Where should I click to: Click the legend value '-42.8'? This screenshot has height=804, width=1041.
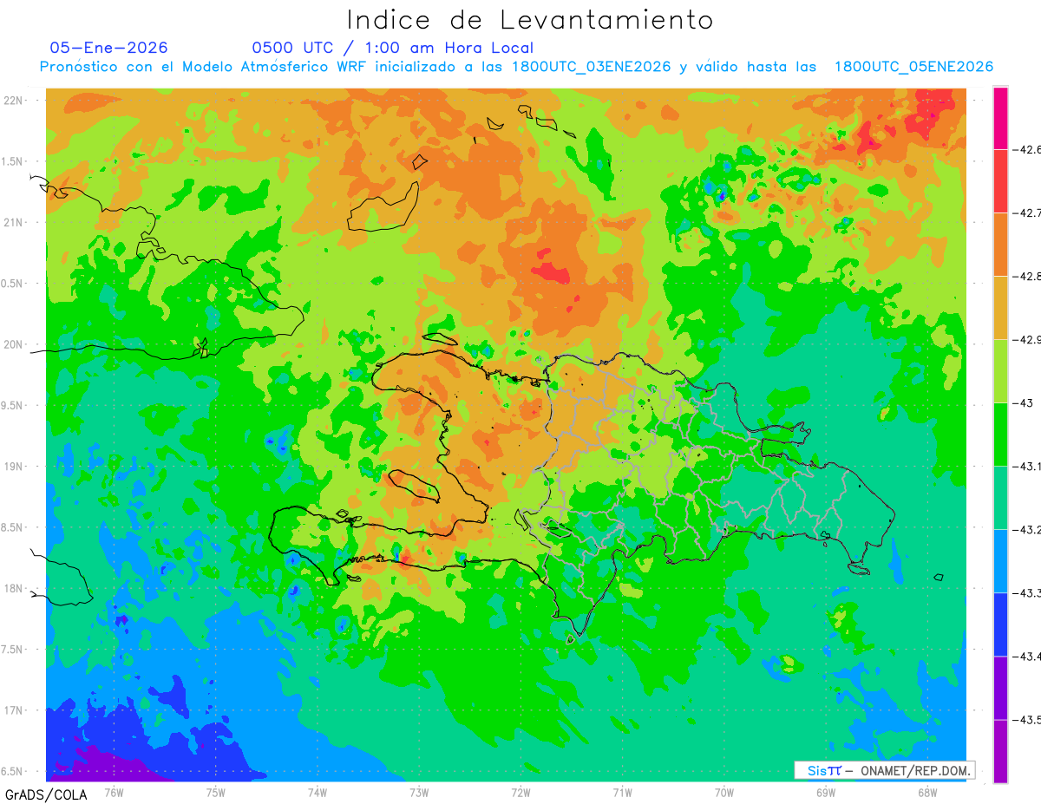coord(1027,276)
